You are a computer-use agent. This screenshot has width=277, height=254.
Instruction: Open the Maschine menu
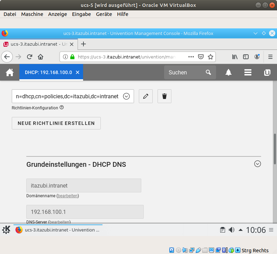[x=32, y=14]
